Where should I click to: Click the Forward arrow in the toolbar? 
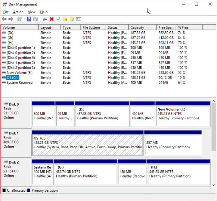(11, 19)
